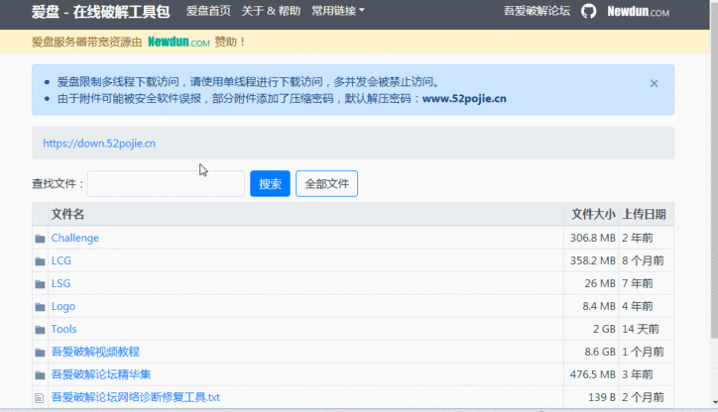
Task: Click the text file icon beside 吾爱破解论坛网络诊断修复工具.txt
Action: click(x=40, y=398)
